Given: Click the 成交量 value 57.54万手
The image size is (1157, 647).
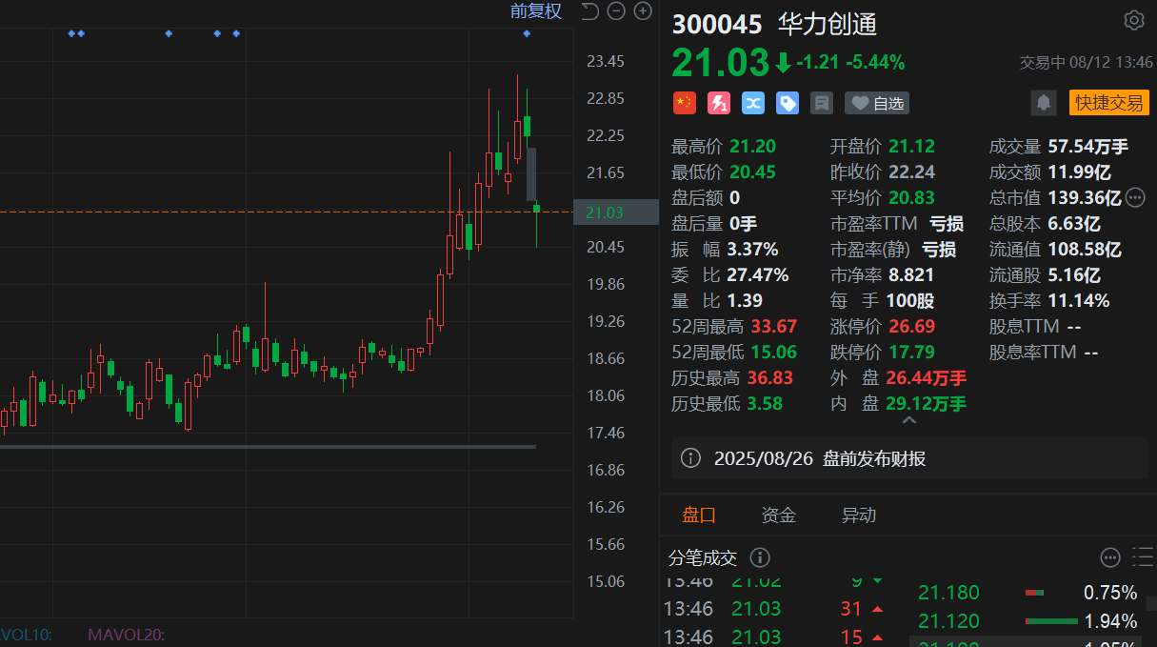Looking at the screenshot, I should point(1087,147).
